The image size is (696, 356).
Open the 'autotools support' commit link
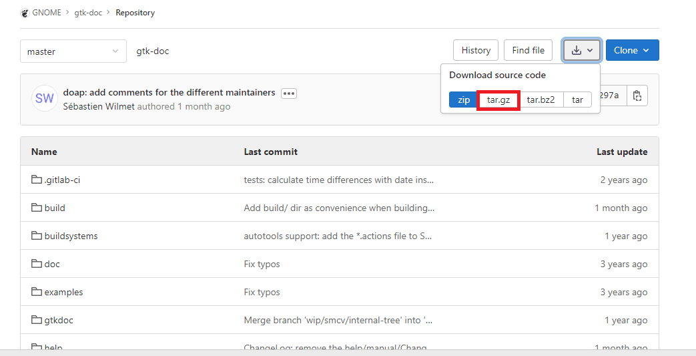click(338, 236)
